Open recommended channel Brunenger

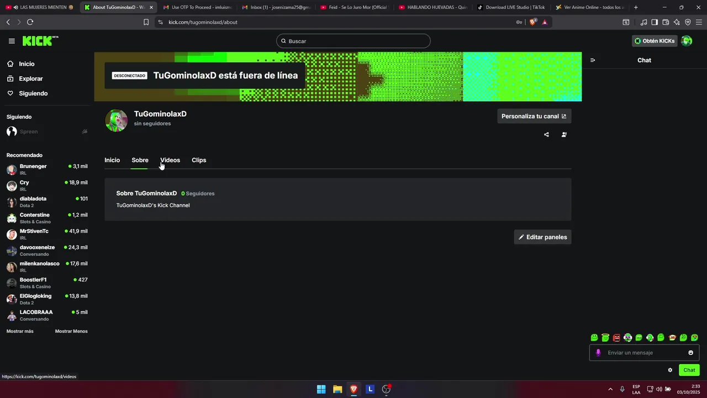coord(47,169)
